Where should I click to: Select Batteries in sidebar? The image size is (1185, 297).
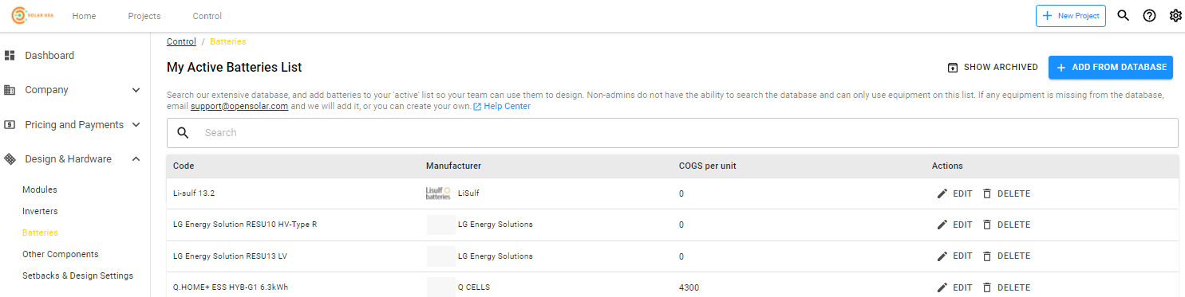click(x=40, y=233)
